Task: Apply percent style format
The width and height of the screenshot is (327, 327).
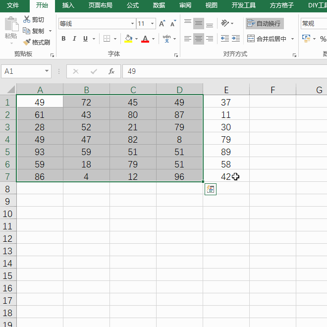Action: click(323, 39)
